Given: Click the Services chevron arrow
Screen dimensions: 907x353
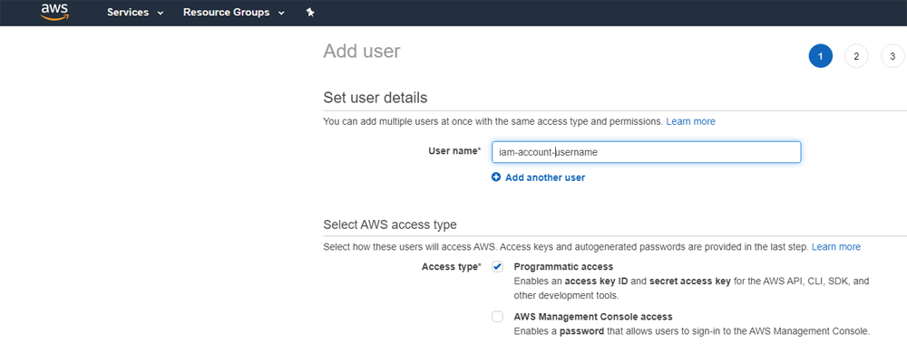Looking at the screenshot, I should click(161, 13).
